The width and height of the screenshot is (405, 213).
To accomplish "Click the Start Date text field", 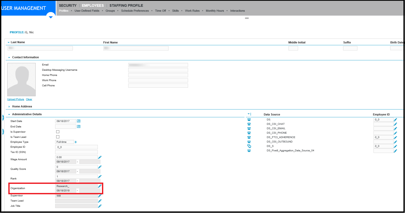I will click(66, 121).
